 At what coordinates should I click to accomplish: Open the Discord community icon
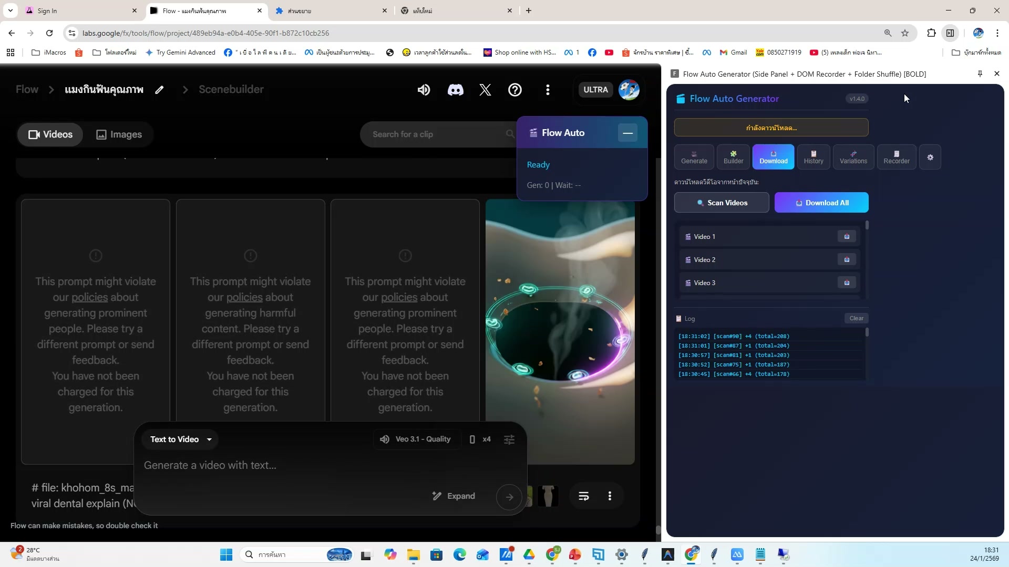point(455,90)
